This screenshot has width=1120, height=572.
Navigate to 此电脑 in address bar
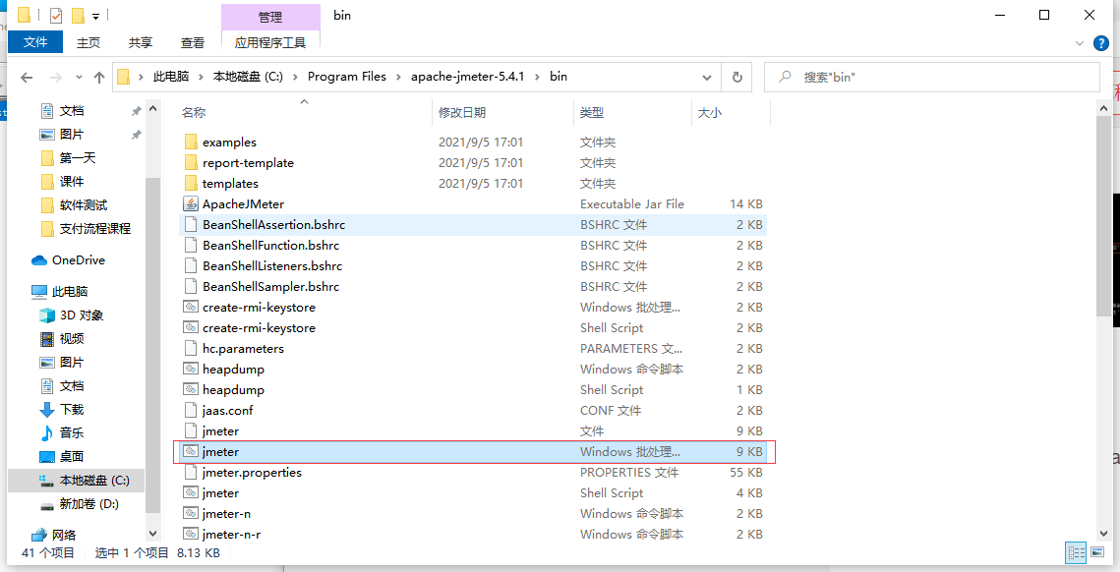click(170, 77)
